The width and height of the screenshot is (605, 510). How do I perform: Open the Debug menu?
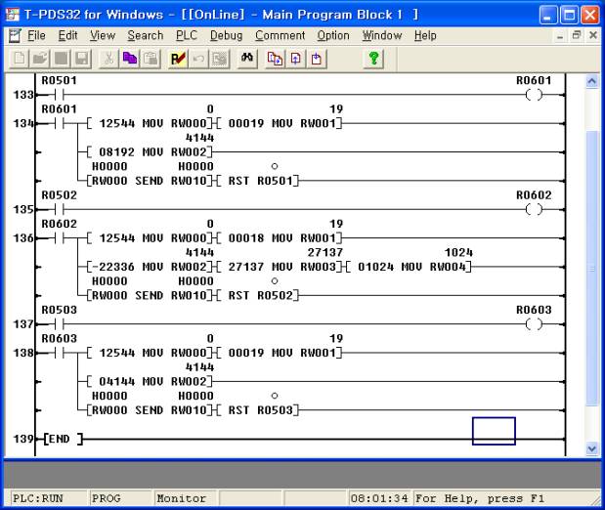226,35
